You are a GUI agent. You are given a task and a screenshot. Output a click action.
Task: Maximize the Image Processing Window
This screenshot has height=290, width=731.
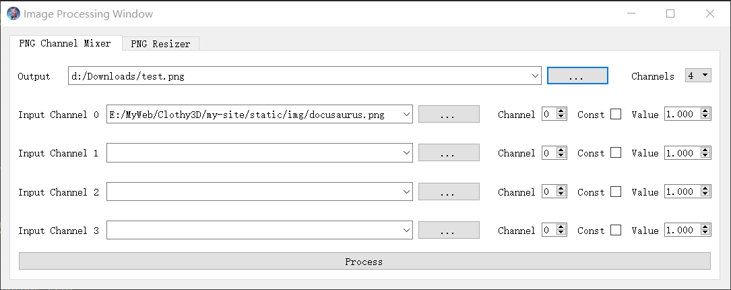click(x=670, y=13)
